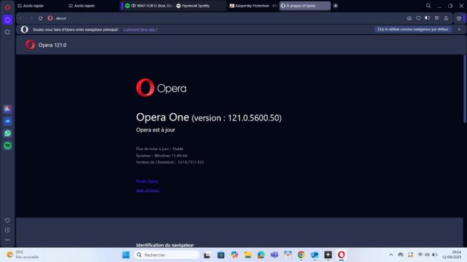Add page to bookmarks heart icon

(x=418, y=18)
